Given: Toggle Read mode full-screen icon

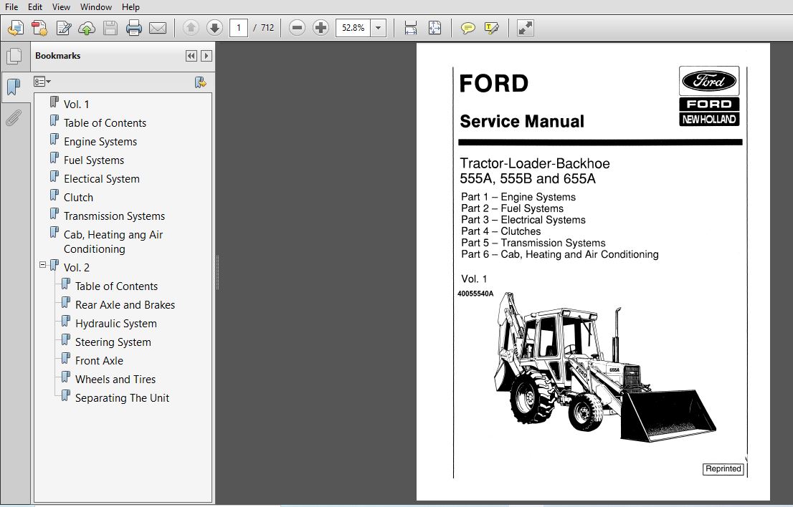Looking at the screenshot, I should pos(526,28).
